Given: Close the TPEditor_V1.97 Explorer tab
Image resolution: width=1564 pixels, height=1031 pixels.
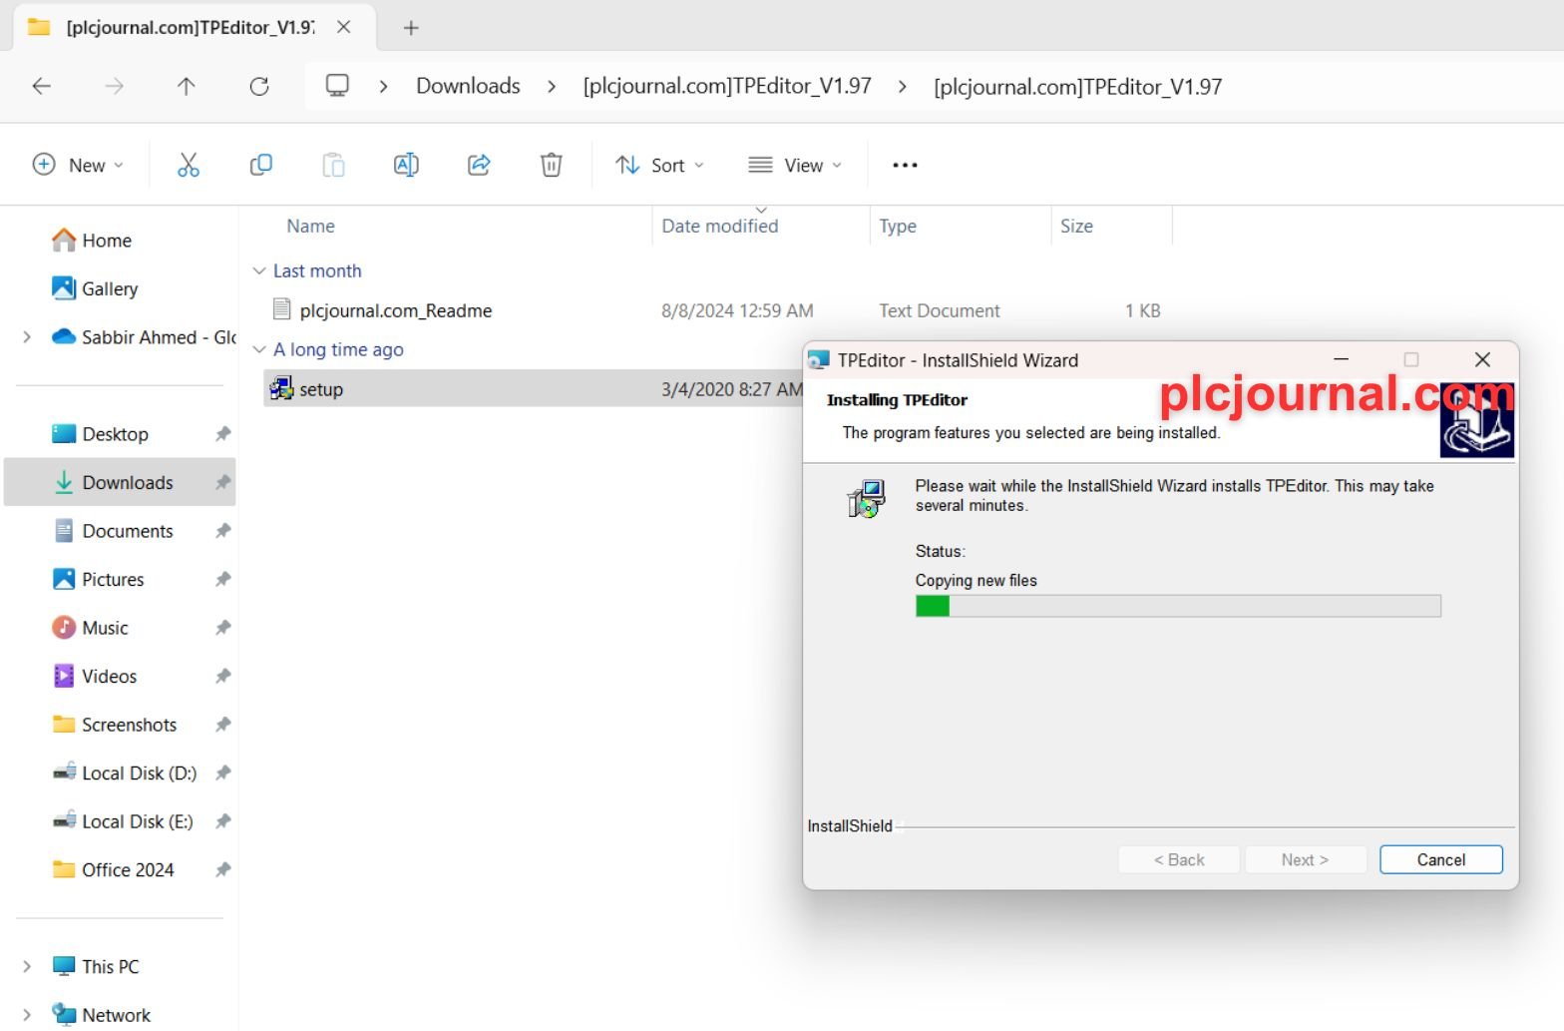Looking at the screenshot, I should coord(344,27).
